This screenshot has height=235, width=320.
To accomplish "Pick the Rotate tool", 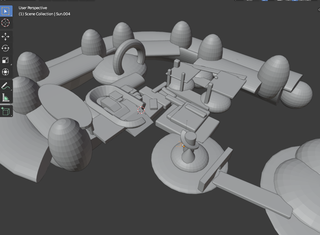I will [x=5, y=48].
